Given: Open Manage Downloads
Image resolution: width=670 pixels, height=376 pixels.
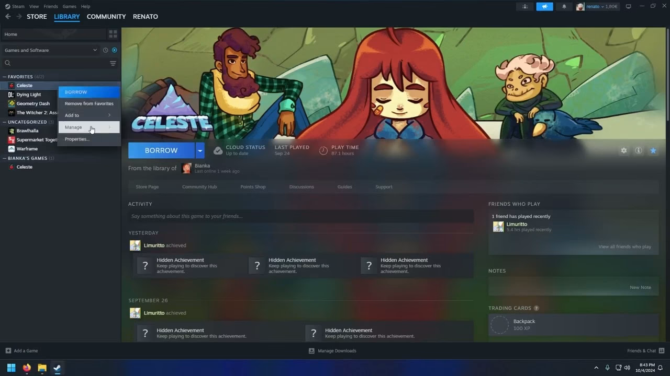Looking at the screenshot, I should click(x=332, y=351).
